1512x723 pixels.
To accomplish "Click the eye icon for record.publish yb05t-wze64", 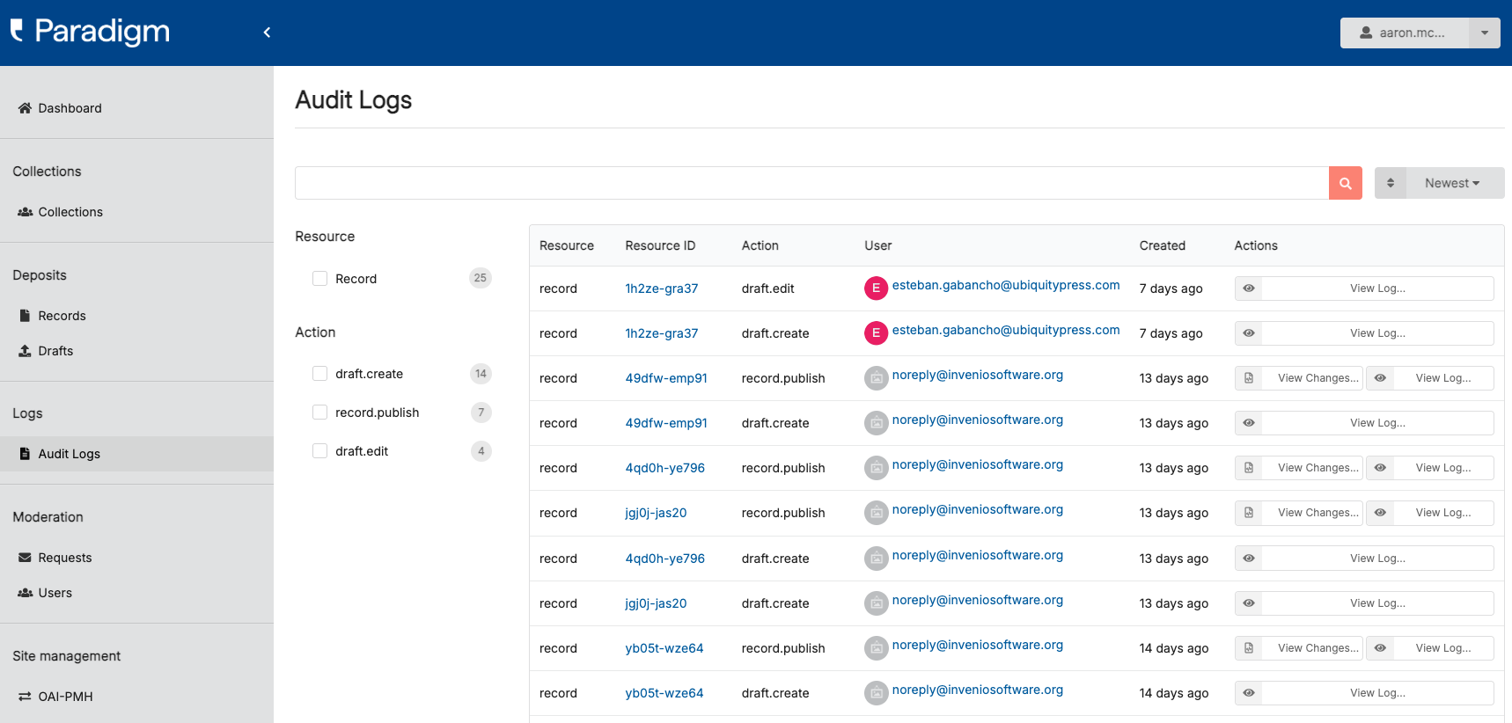I will (1380, 648).
